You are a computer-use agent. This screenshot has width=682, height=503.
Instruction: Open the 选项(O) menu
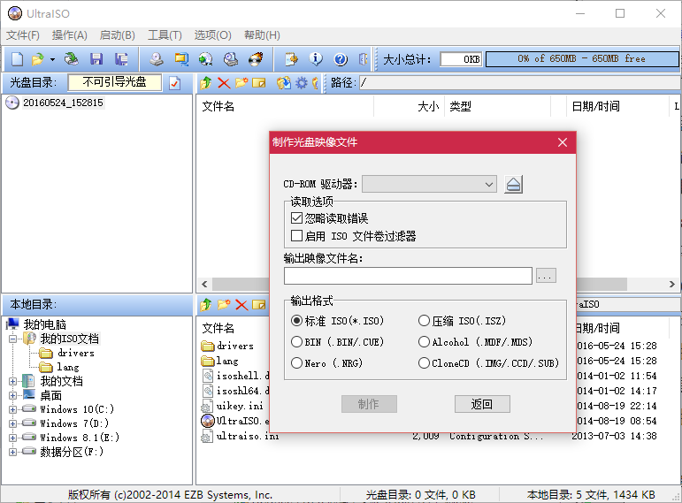212,35
